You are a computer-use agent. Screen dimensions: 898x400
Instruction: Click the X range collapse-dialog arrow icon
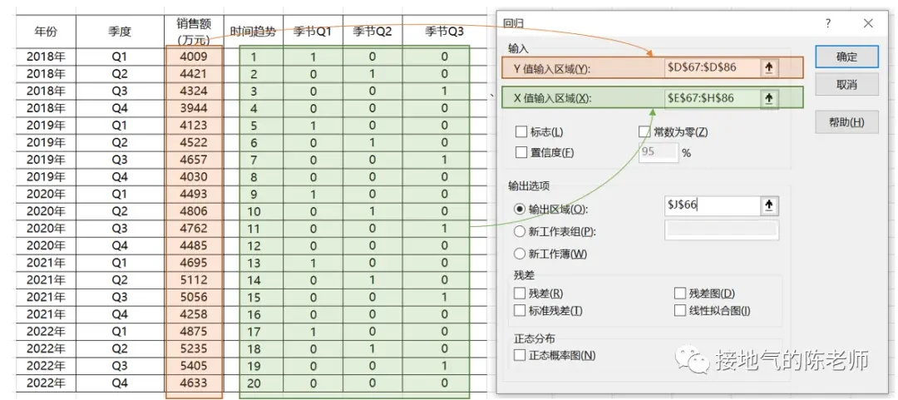tap(768, 99)
